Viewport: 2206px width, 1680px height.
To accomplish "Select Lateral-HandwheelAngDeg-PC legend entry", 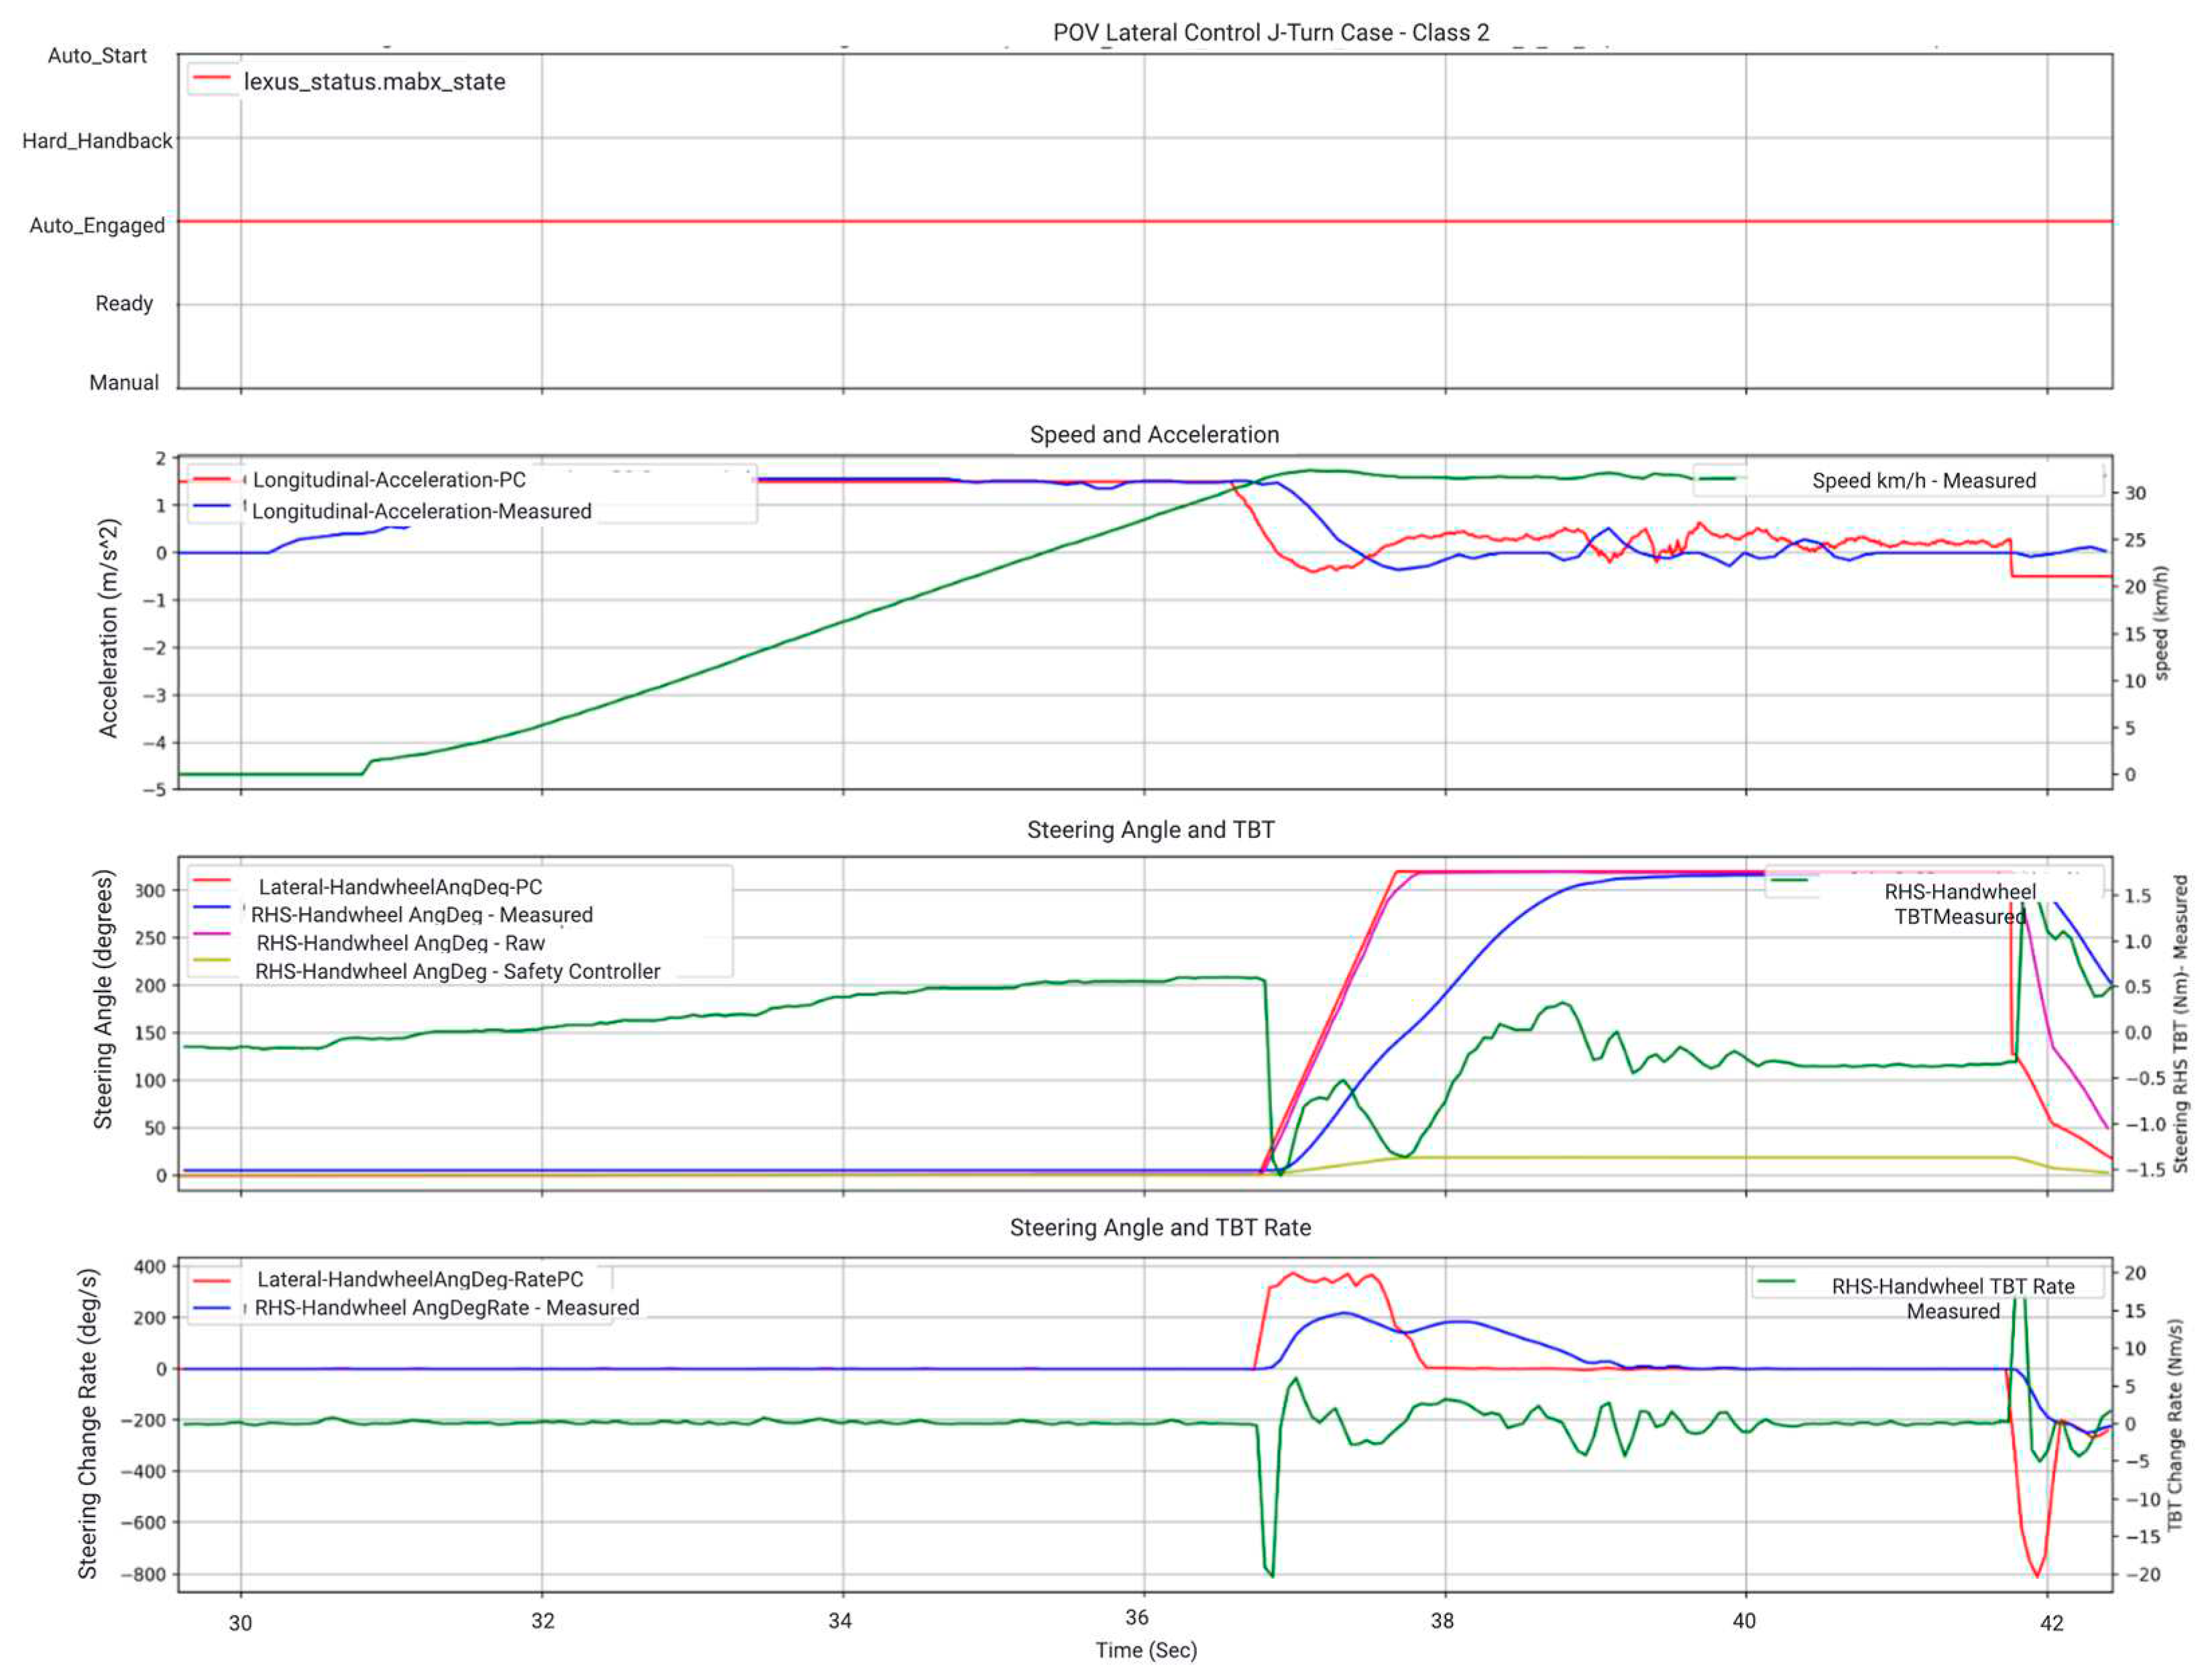I will [400, 887].
